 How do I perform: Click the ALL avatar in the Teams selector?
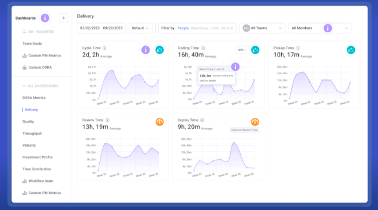tap(246, 28)
